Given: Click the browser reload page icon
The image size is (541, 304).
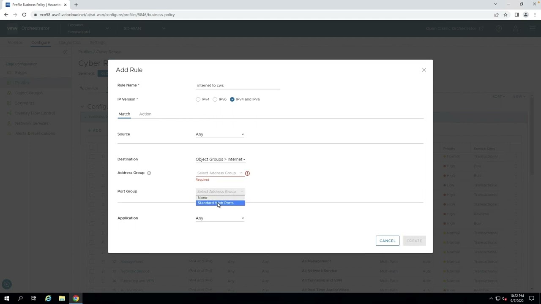Looking at the screenshot, I should tap(24, 15).
